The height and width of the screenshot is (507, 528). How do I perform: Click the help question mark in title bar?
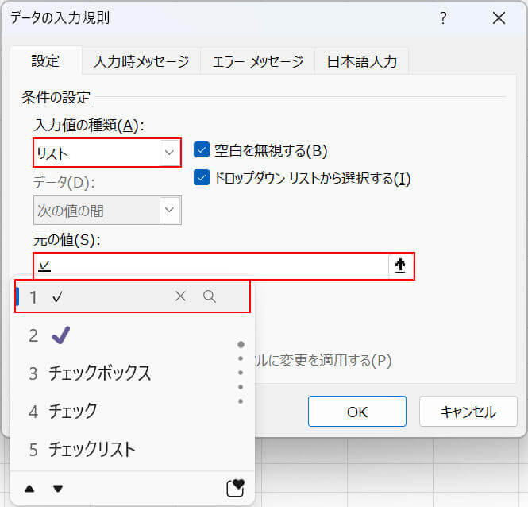point(443,18)
